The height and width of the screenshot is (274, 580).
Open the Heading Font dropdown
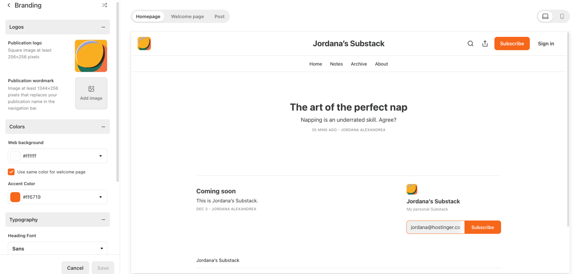click(57, 248)
